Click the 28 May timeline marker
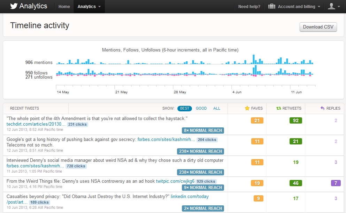346x213 pixels. pyautogui.click(x=180, y=92)
